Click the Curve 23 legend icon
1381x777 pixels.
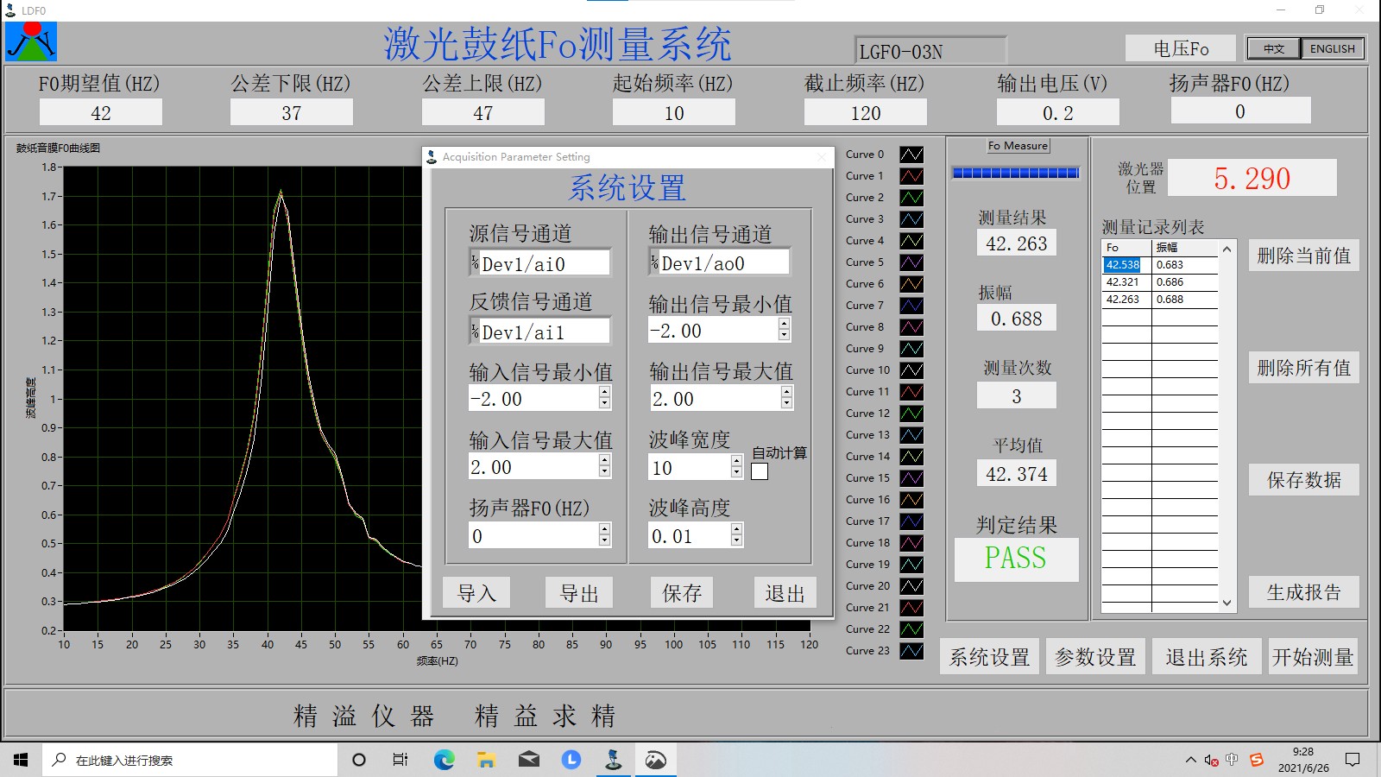pos(911,651)
